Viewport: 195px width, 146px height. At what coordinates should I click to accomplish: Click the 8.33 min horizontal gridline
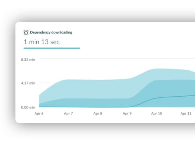pos(117,59)
